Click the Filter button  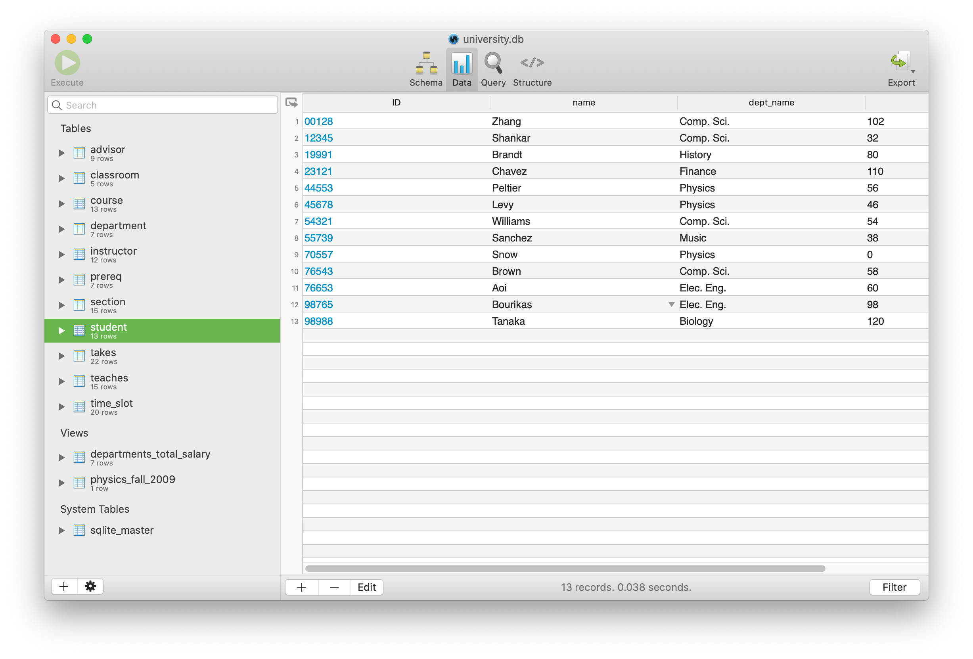point(894,587)
